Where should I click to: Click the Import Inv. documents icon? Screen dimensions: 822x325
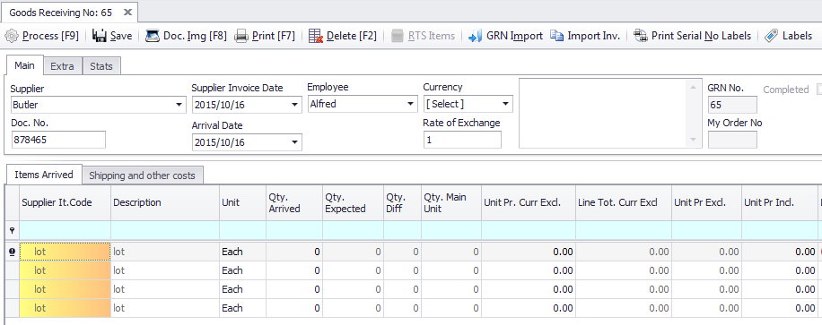556,36
